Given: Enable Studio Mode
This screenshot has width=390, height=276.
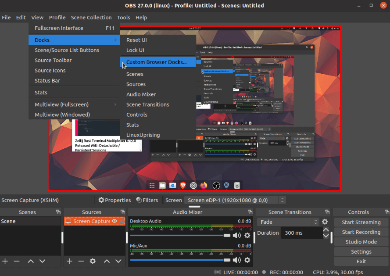Looking at the screenshot, I should tap(361, 242).
